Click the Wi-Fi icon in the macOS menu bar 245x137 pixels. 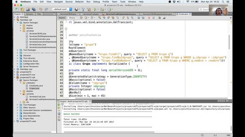click(x=188, y=2)
